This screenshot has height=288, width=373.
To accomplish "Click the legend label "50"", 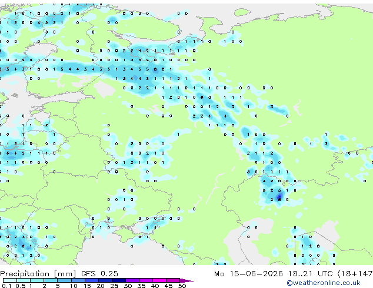I will (182, 286).
